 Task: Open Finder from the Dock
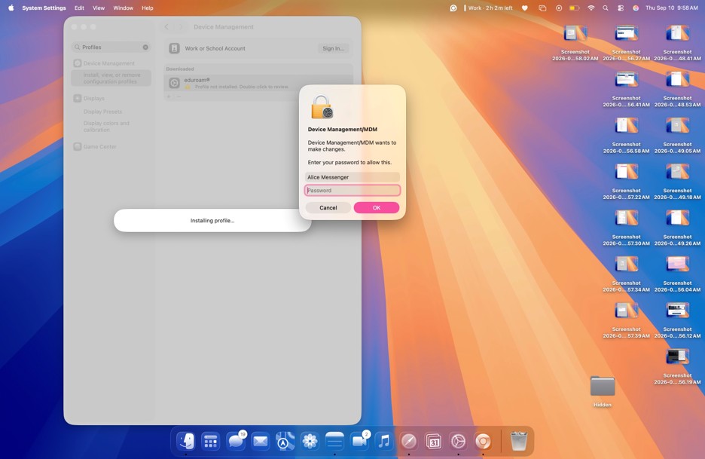click(186, 441)
